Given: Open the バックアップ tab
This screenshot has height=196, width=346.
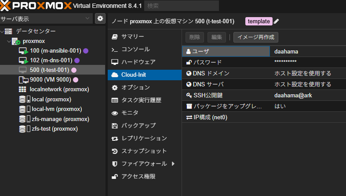Looking at the screenshot, I should click(145, 125).
